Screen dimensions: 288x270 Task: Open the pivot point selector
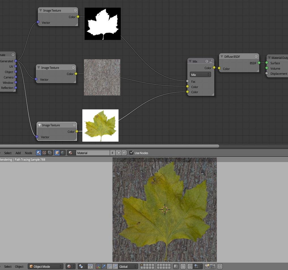tap(82, 267)
